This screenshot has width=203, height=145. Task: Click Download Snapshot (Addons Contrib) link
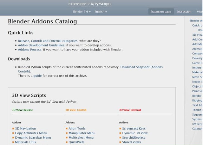(x=141, y=67)
